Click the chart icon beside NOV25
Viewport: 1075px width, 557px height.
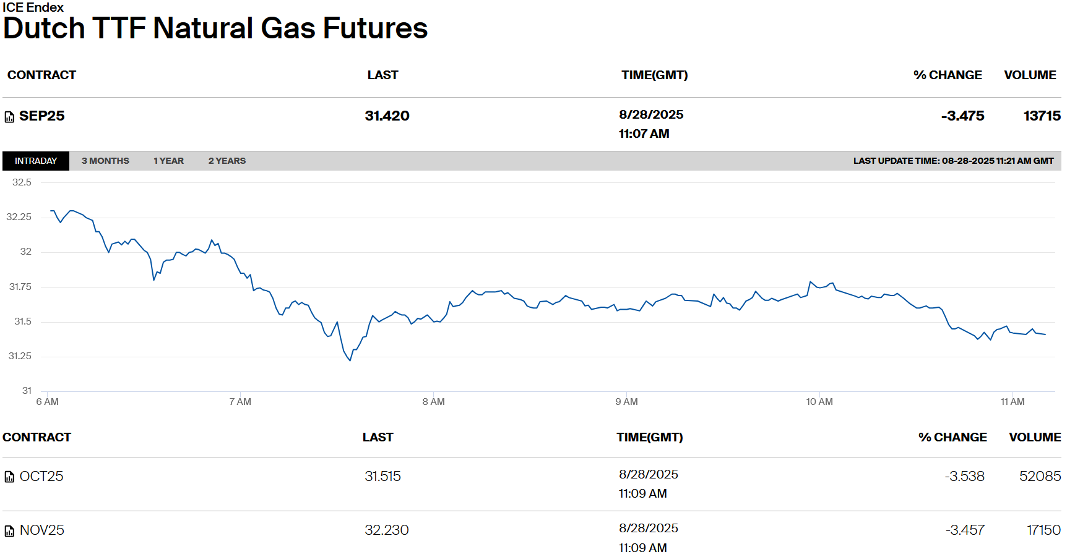click(9, 531)
